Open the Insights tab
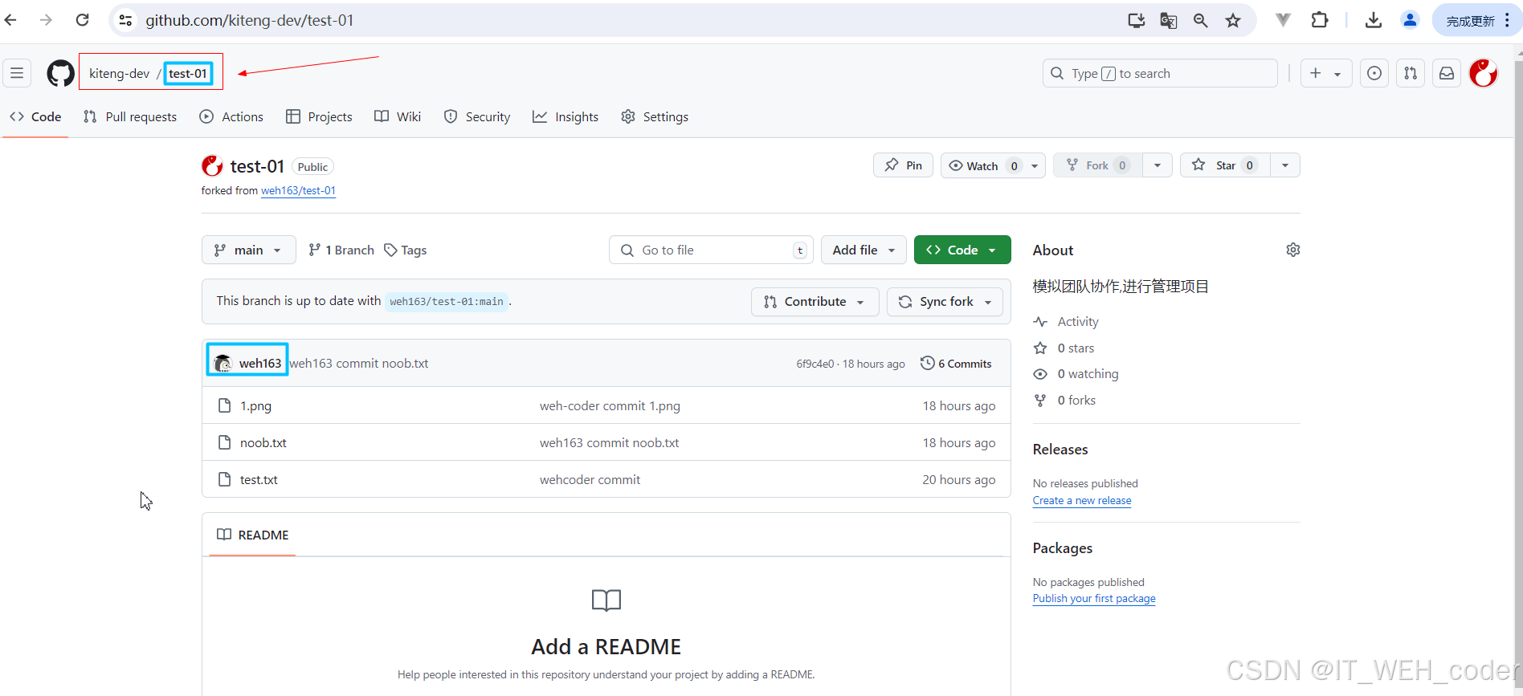This screenshot has width=1523, height=696. click(x=566, y=116)
